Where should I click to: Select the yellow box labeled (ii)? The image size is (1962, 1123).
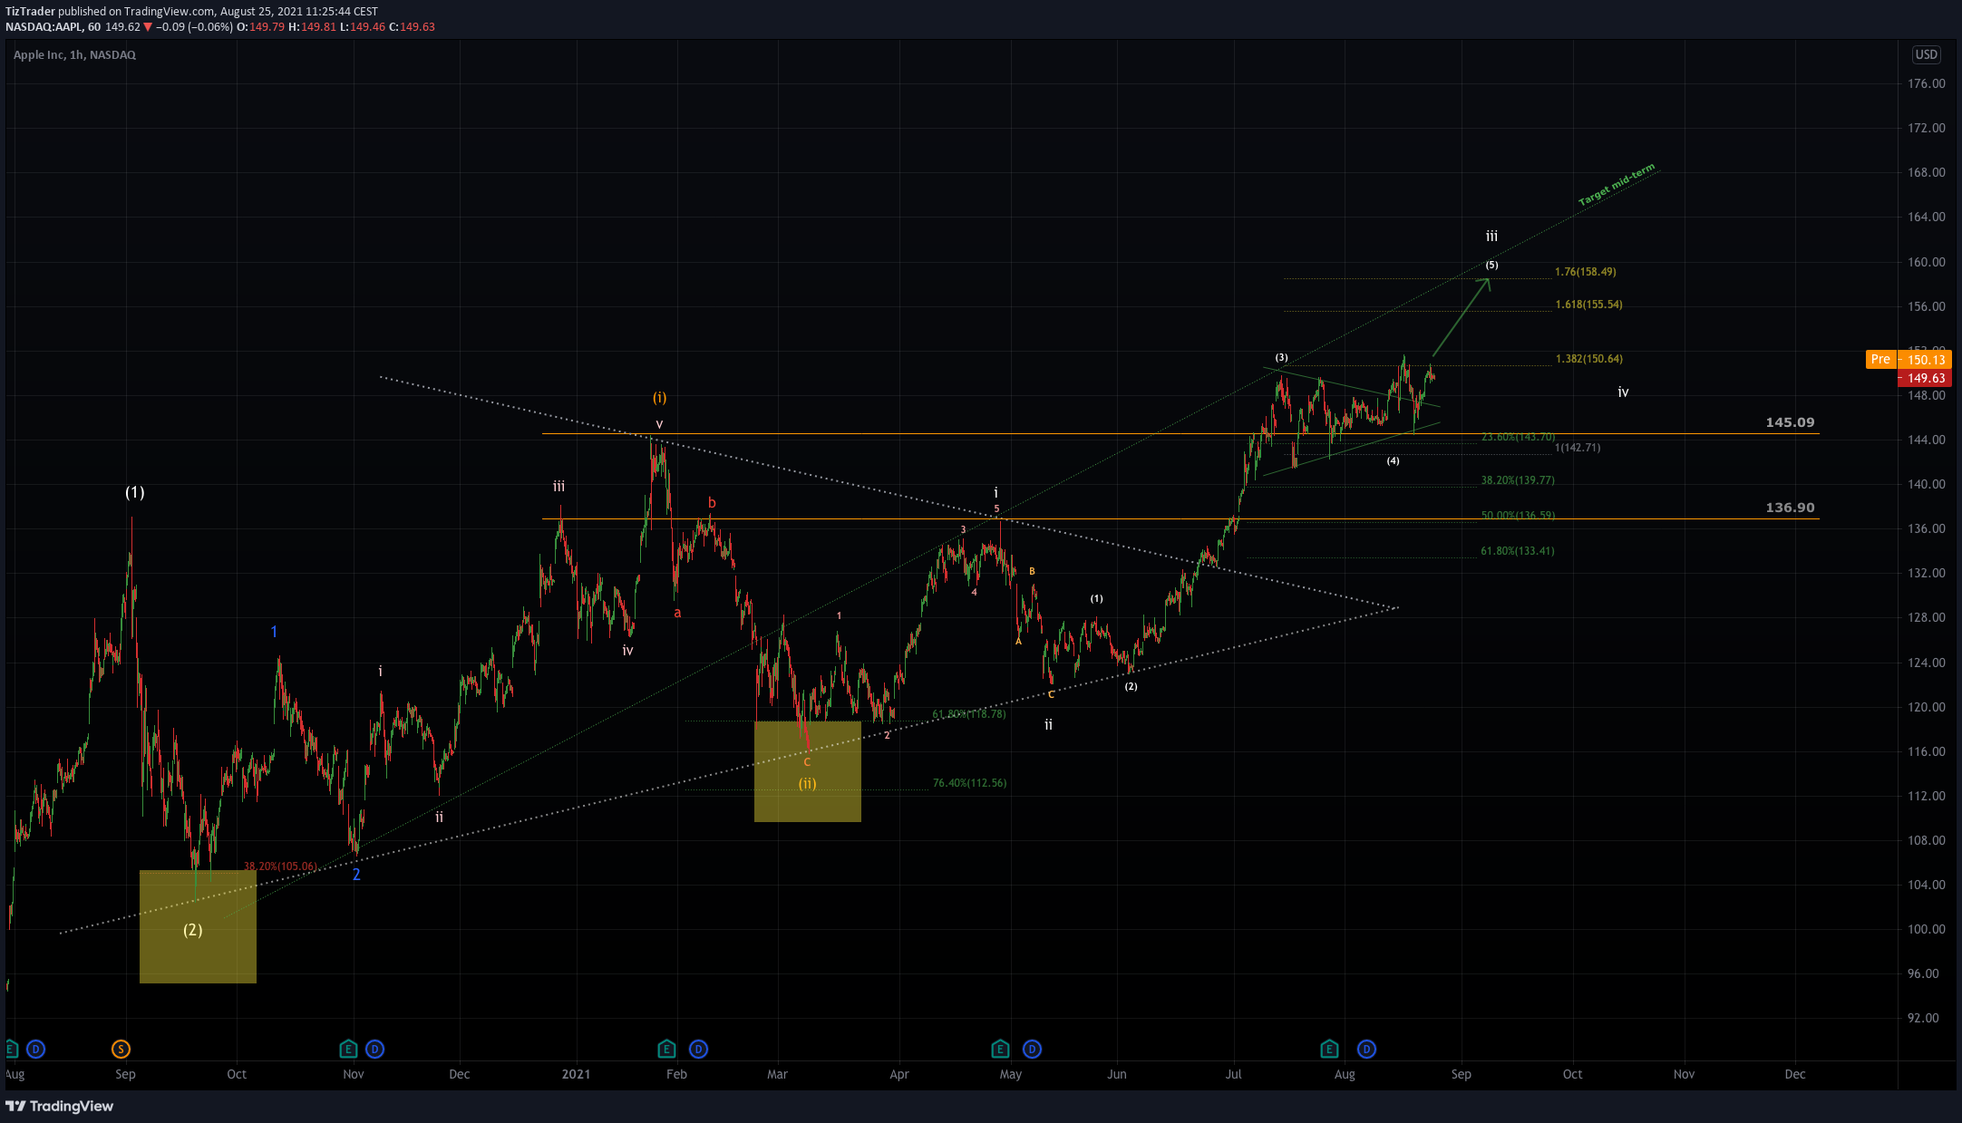807,771
